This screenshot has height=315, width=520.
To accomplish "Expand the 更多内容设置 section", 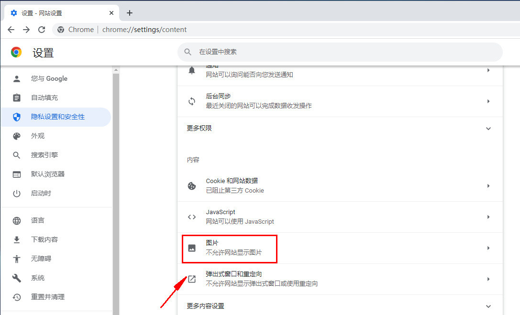I will [488, 306].
